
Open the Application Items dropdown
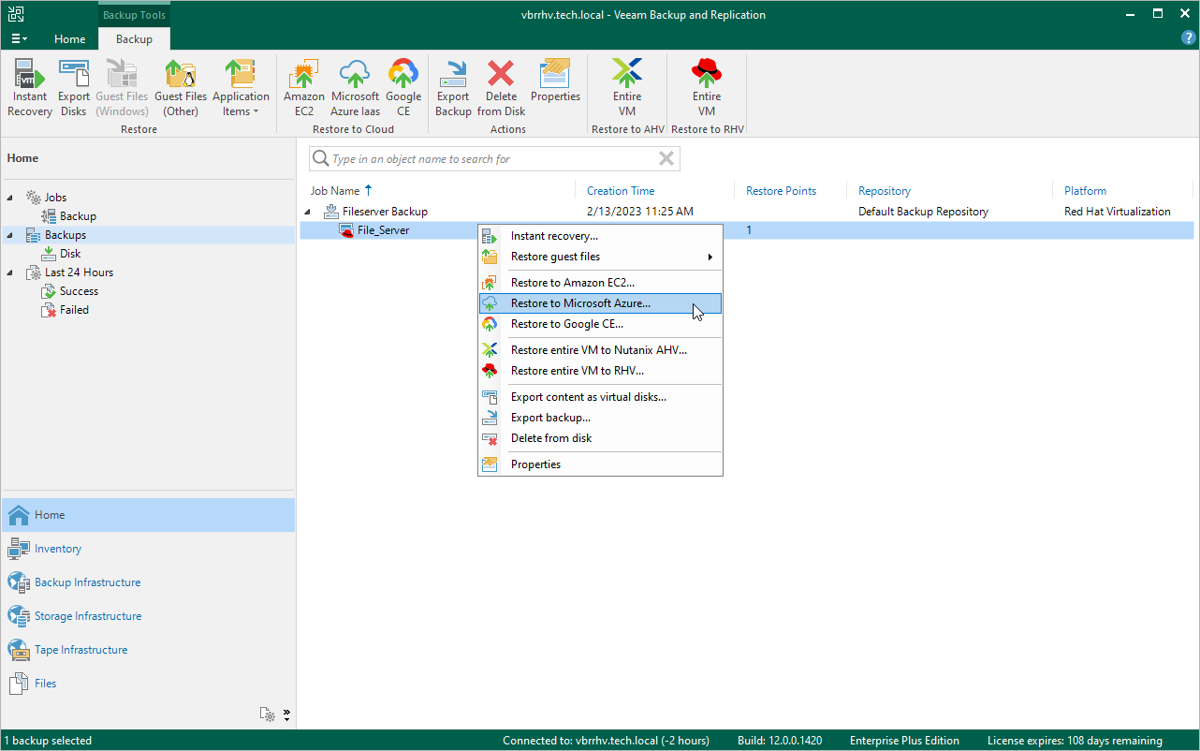[x=241, y=88]
